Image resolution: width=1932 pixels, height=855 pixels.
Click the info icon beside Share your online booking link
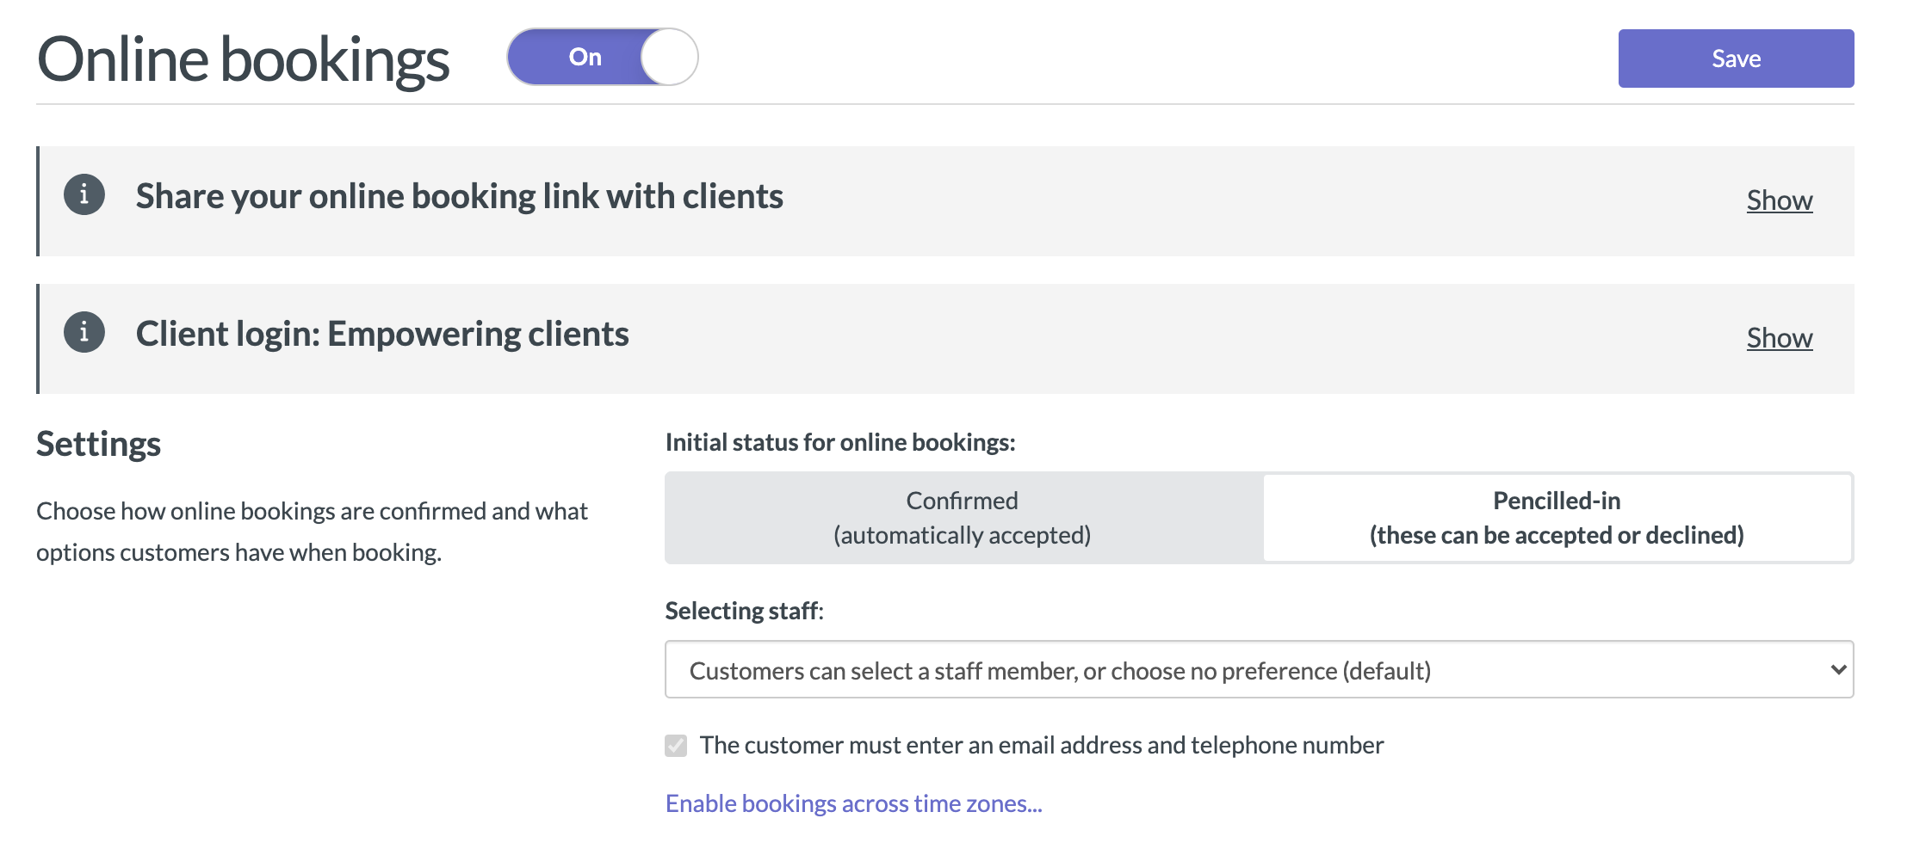click(84, 194)
